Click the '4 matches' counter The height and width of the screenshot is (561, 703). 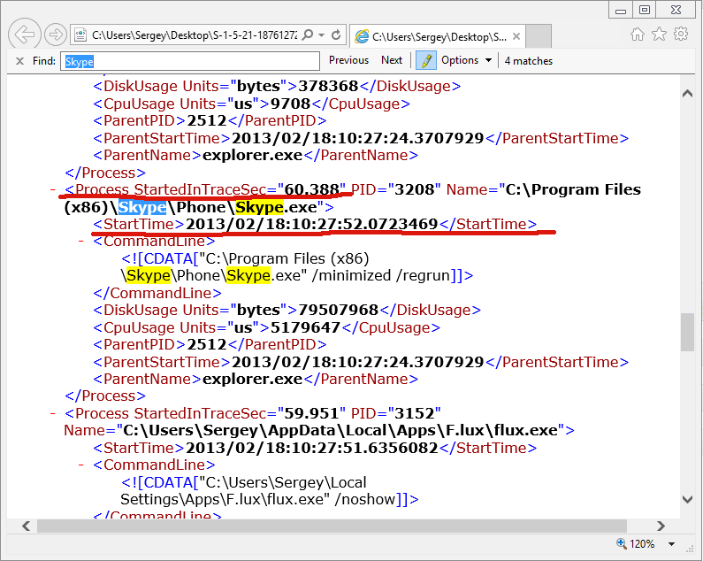pyautogui.click(x=529, y=61)
